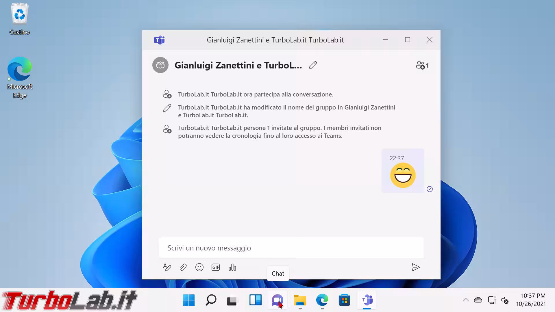Click the Scrivi un nuovo messaggio field

(x=291, y=248)
